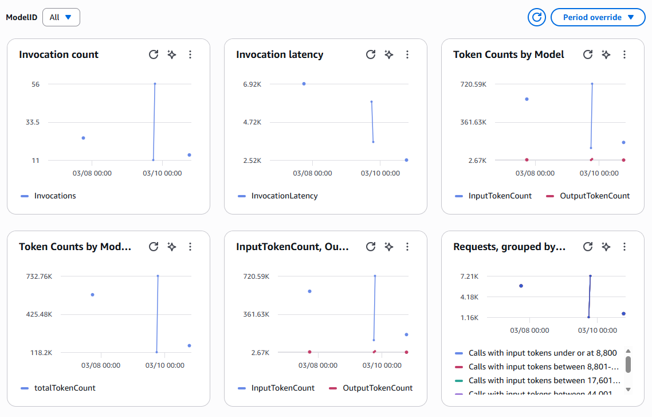Click the sparkle icon on Token Counts by Mod widget
The image size is (652, 417).
(x=171, y=247)
